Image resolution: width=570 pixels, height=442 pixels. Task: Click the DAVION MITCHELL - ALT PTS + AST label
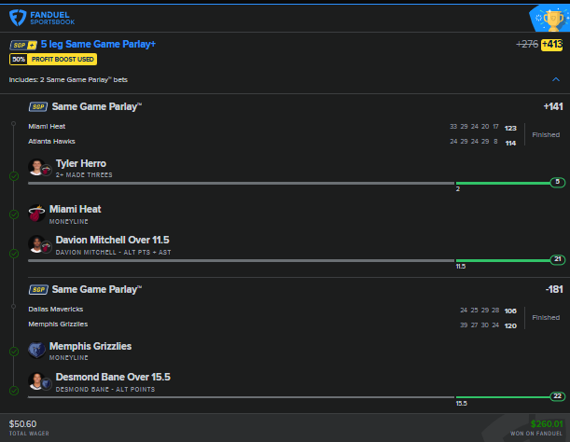click(x=114, y=253)
